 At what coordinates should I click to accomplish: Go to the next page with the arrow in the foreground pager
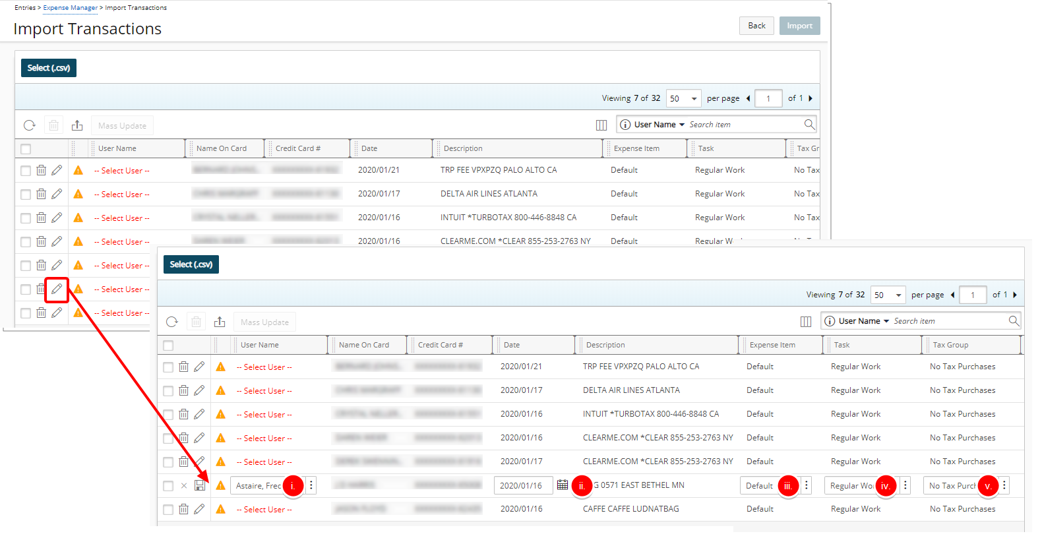(1015, 295)
